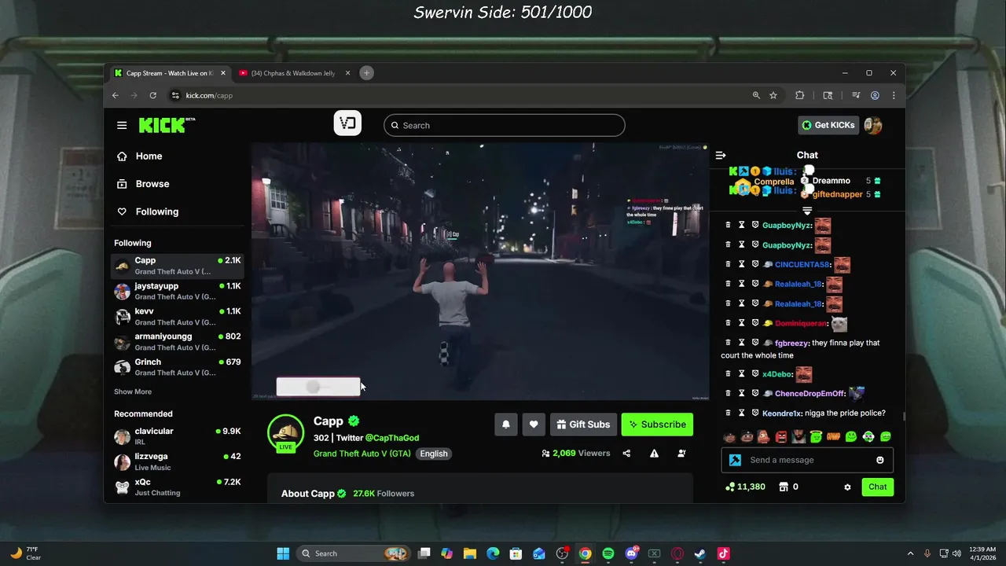Go back in browser
The image size is (1006, 566).
(x=116, y=95)
